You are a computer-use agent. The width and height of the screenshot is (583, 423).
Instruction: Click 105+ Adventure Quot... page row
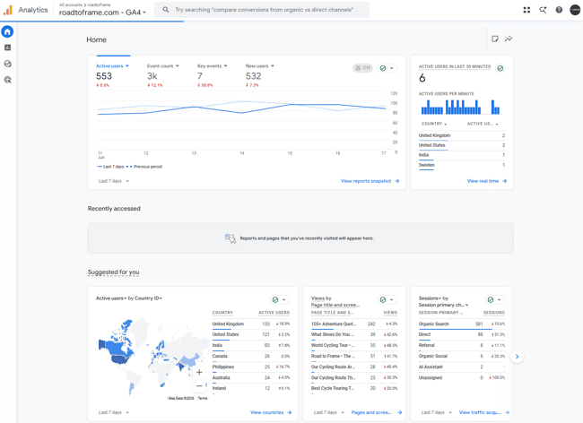(x=354, y=324)
